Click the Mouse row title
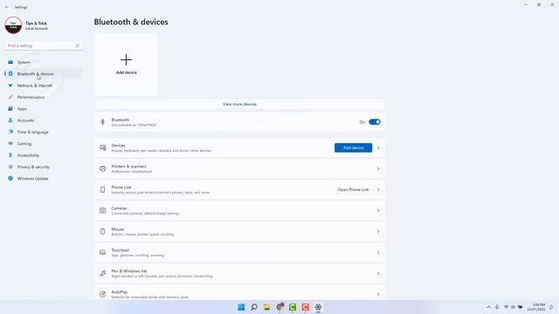The width and height of the screenshot is (559, 314). coord(117,229)
